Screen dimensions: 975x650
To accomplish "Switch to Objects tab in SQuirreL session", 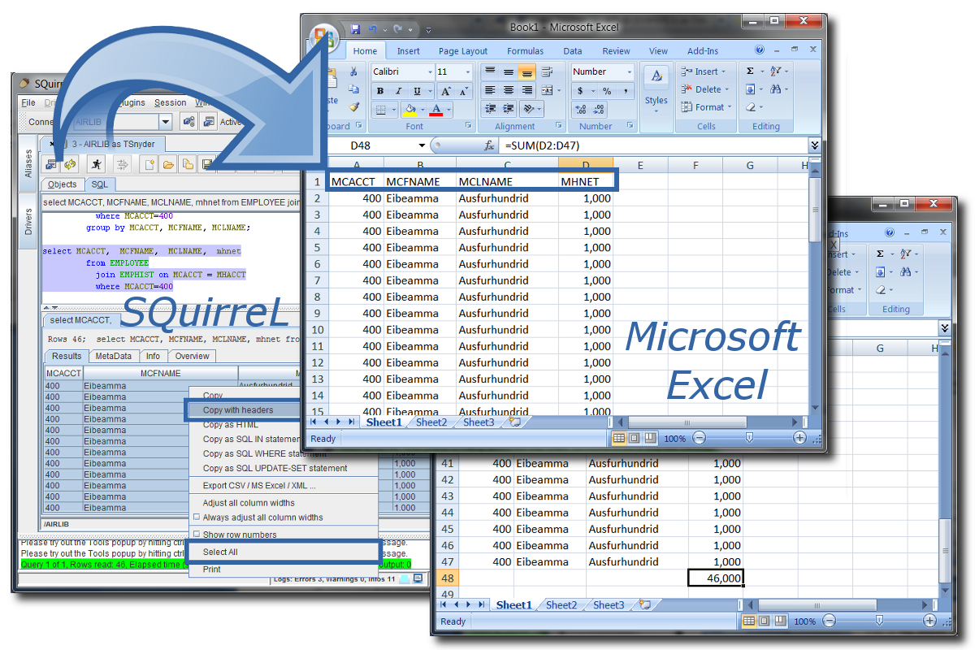I will tap(63, 184).
